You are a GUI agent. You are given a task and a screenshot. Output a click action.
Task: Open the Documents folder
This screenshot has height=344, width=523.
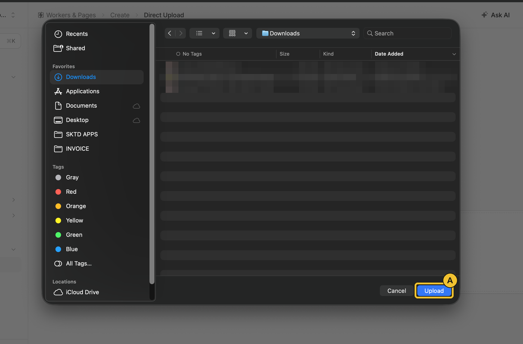pos(97,106)
